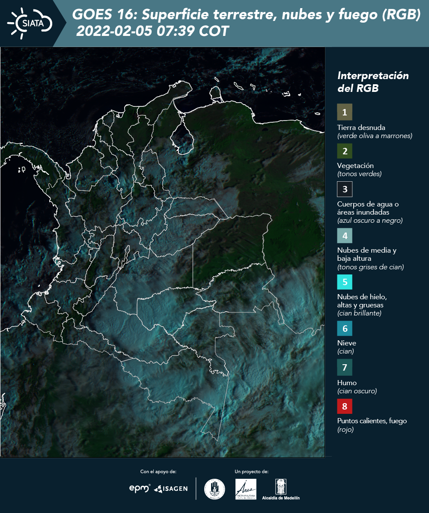Click 'Nubes de media y baja altura' label
The image size is (429, 513).
coord(367,254)
